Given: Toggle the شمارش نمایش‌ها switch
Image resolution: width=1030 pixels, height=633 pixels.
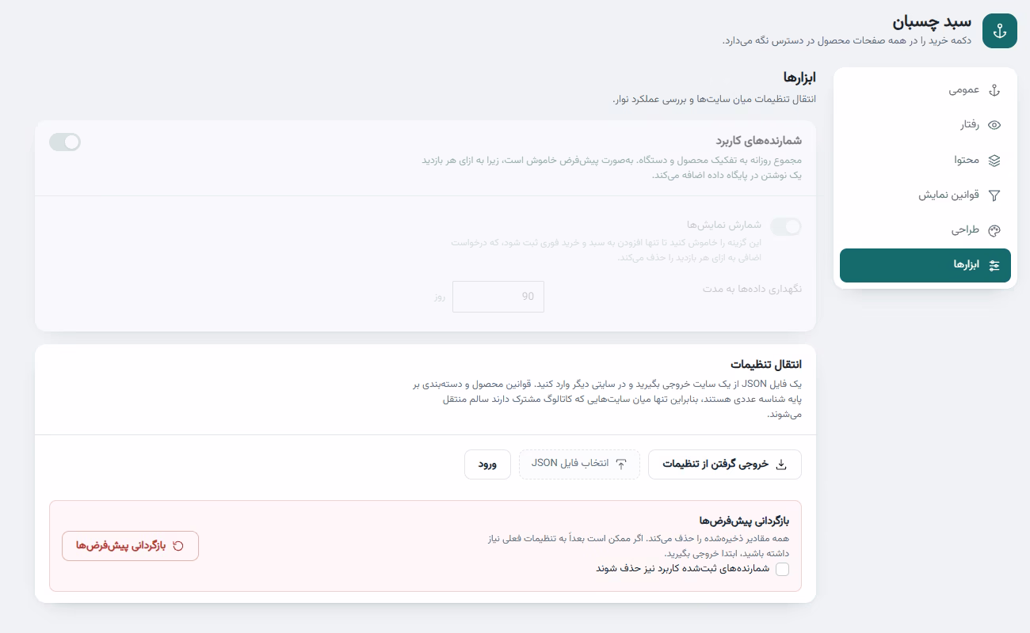Looking at the screenshot, I should [x=786, y=227].
